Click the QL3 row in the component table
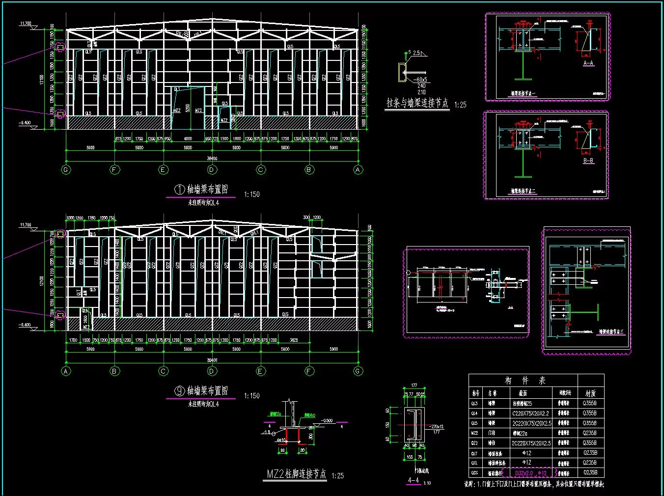Screen dimensions: 664x496 click(536, 403)
